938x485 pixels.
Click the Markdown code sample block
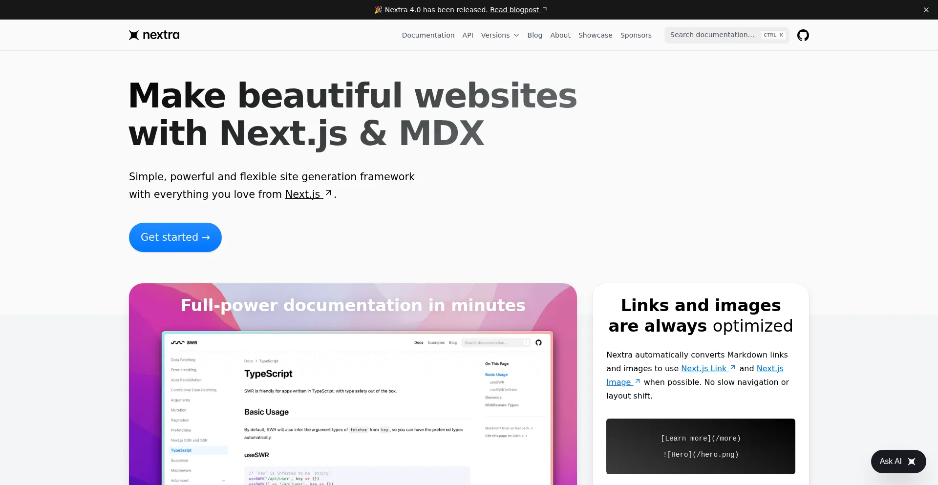[701, 446]
